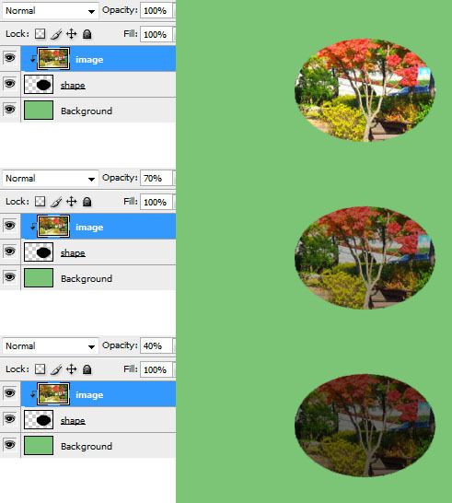
Task: Click lock image pixels brush icon, top panel
Action: click(56, 34)
